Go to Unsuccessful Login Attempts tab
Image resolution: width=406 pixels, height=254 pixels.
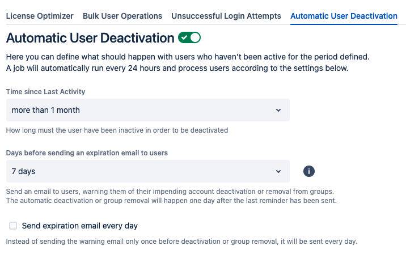(226, 16)
